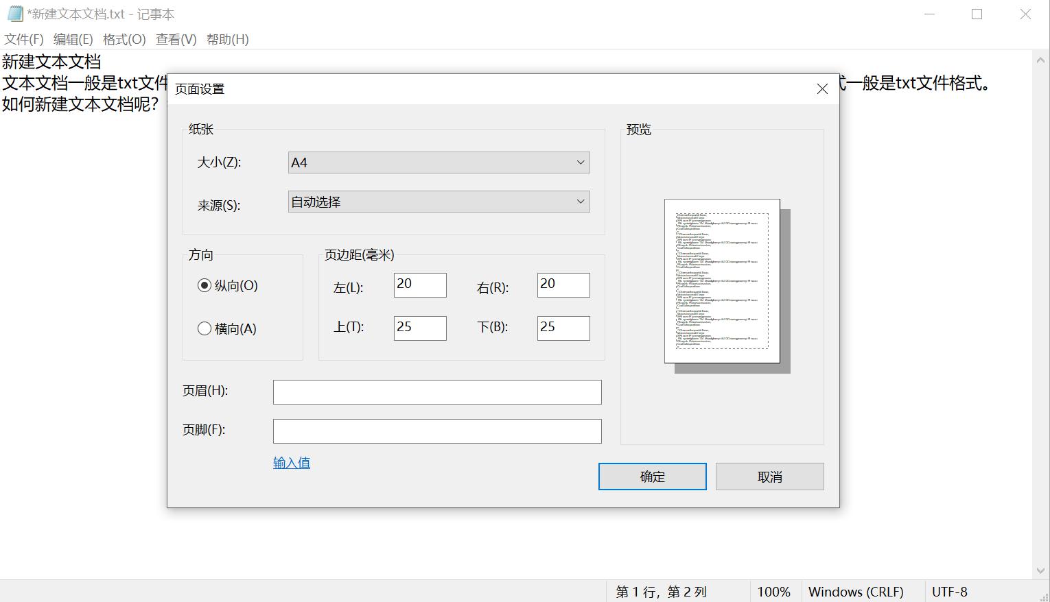Follow the 输入值 link
Screen dimensions: 1050x602
pyautogui.click(x=292, y=463)
